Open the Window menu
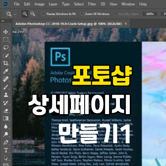Image resolution: width=166 pixels, height=166 pixels. click(x=128, y=4)
